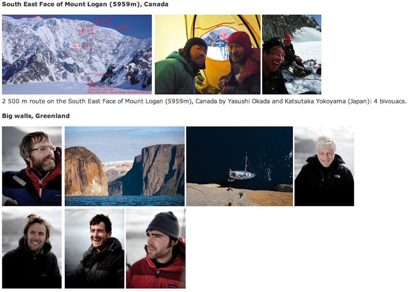Open the sailboat seen from above photo
411x292 pixels.
240,166
